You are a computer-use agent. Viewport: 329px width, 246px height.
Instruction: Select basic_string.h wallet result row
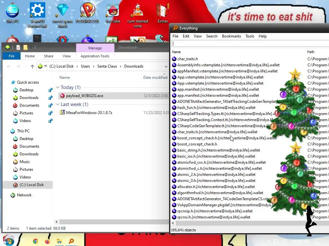click(218, 150)
